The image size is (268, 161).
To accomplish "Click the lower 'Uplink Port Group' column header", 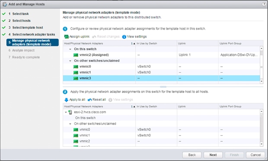I will (241, 106).
